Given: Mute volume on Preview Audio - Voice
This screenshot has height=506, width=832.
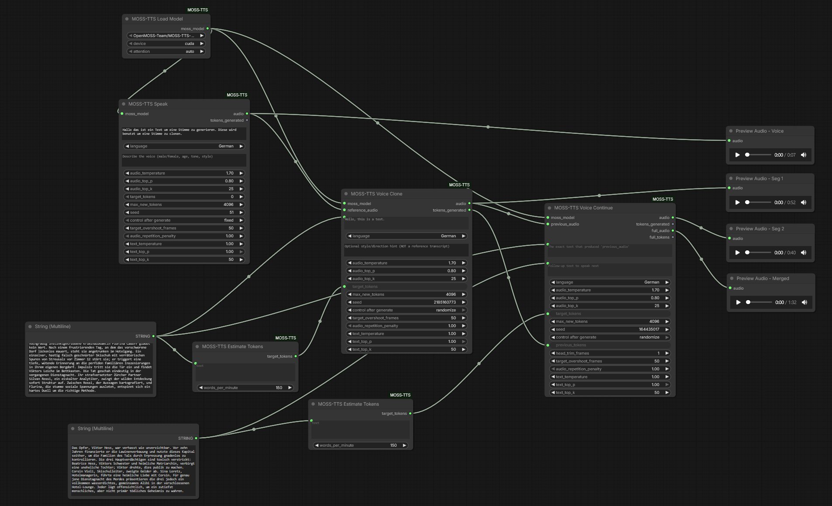Looking at the screenshot, I should [804, 155].
